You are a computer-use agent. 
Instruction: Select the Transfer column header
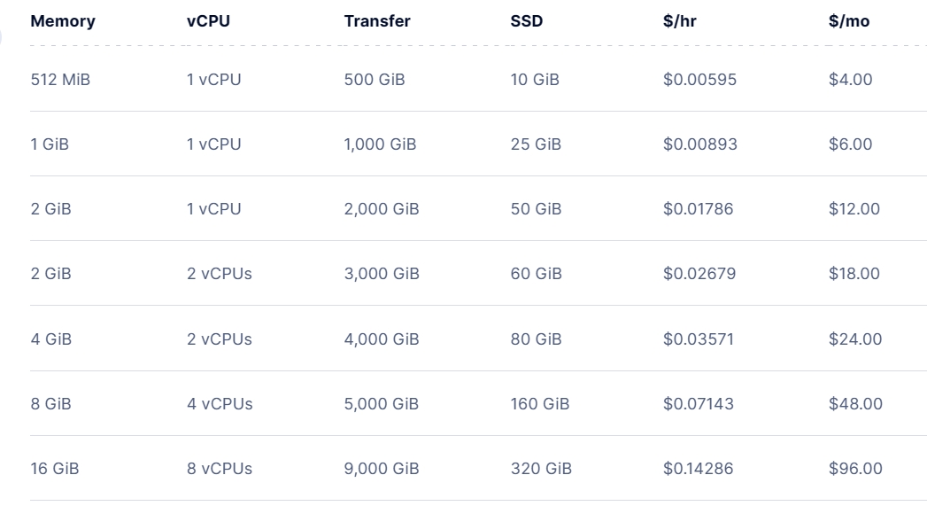point(377,21)
